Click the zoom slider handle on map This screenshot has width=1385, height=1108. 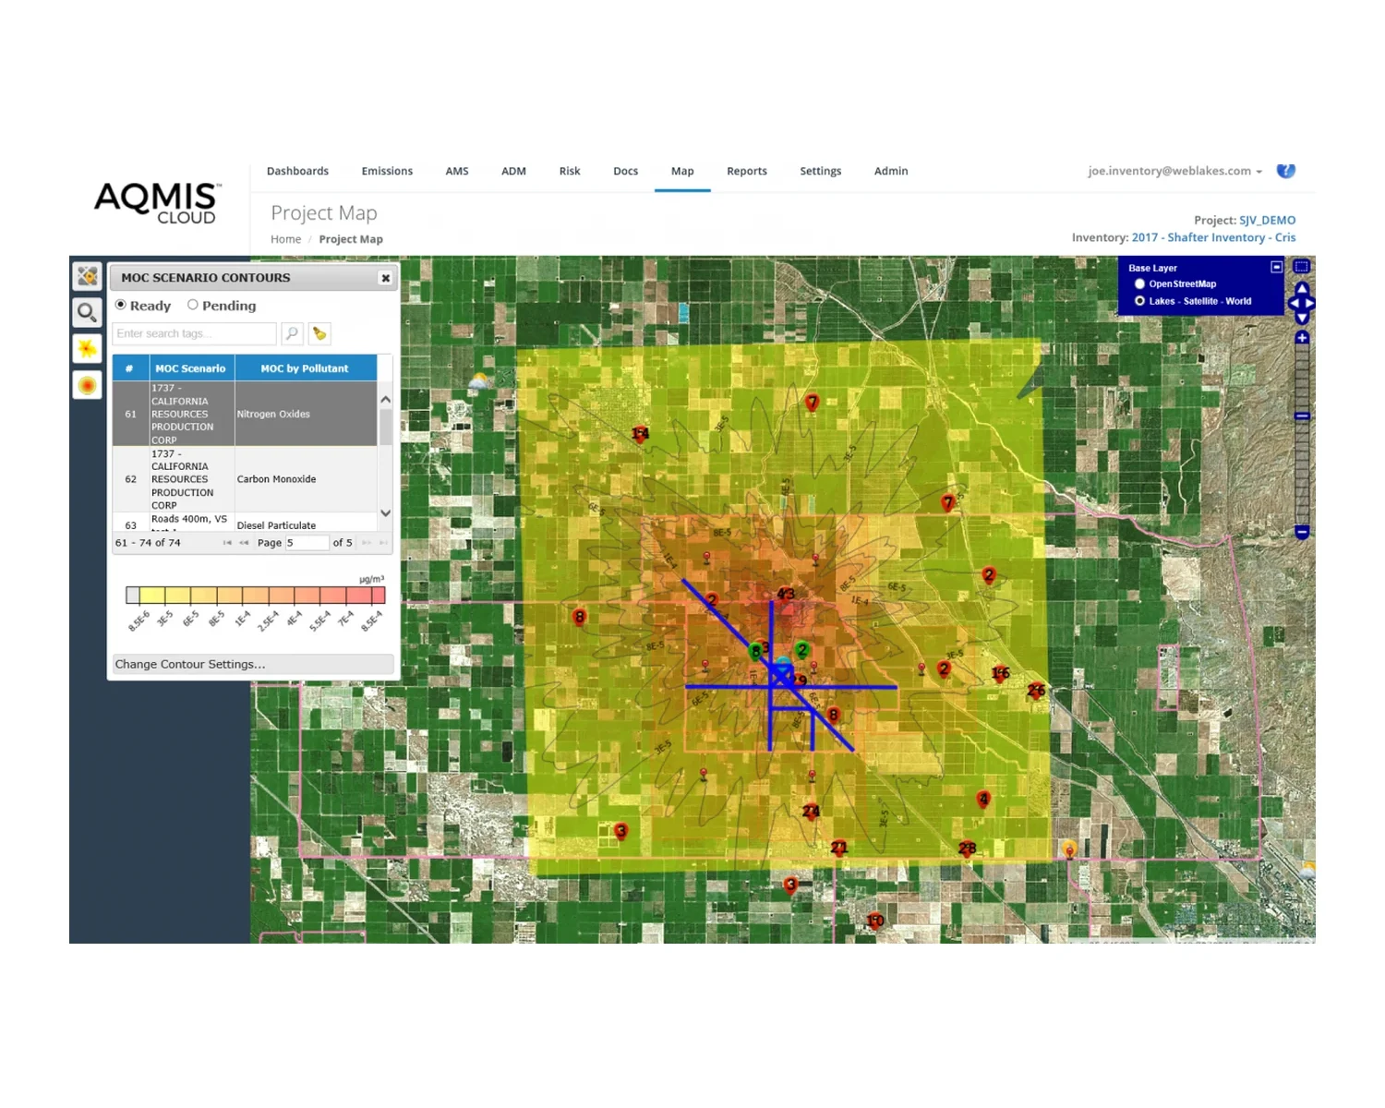[x=1302, y=416]
